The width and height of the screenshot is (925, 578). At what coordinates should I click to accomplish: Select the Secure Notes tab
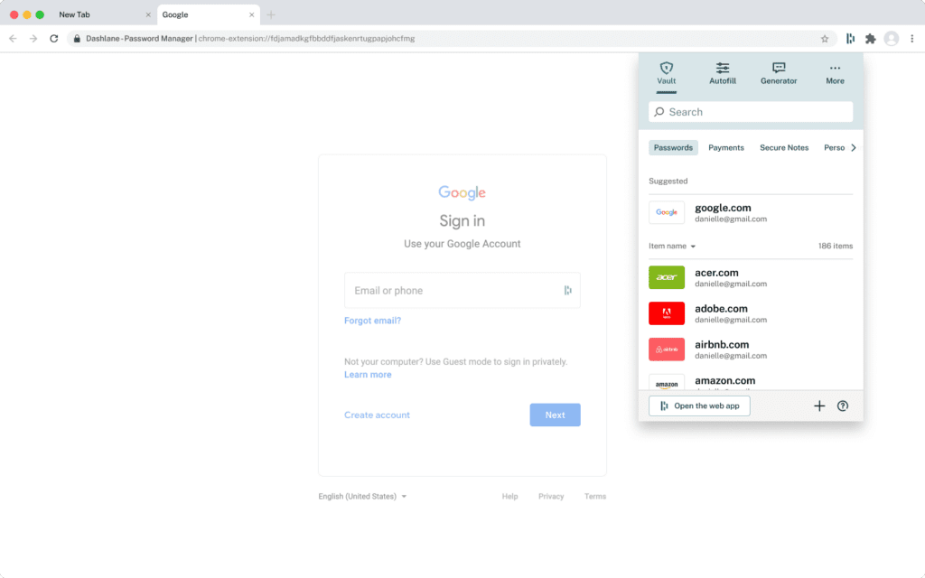coord(783,147)
